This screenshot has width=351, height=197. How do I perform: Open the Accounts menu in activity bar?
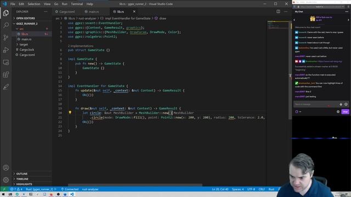coord(6,167)
